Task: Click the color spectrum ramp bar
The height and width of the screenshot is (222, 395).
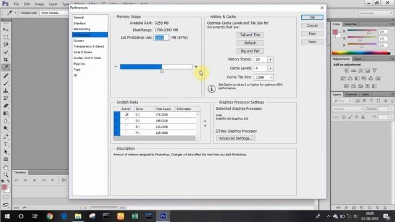Action: click(360, 52)
